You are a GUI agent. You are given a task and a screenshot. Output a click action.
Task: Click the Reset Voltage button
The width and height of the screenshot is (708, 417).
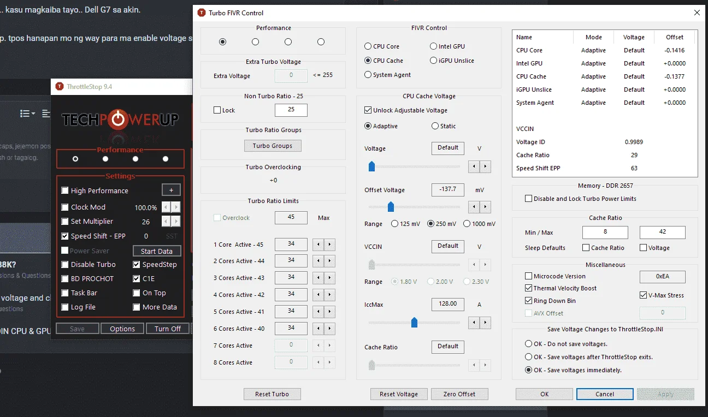click(399, 394)
